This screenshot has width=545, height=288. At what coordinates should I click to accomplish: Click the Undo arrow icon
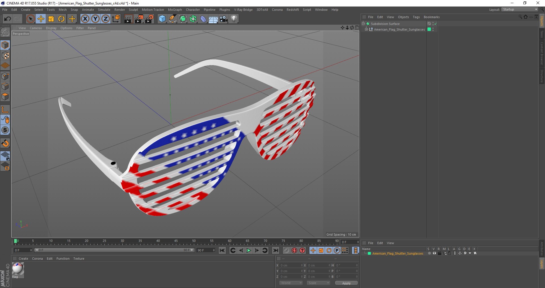coord(8,19)
